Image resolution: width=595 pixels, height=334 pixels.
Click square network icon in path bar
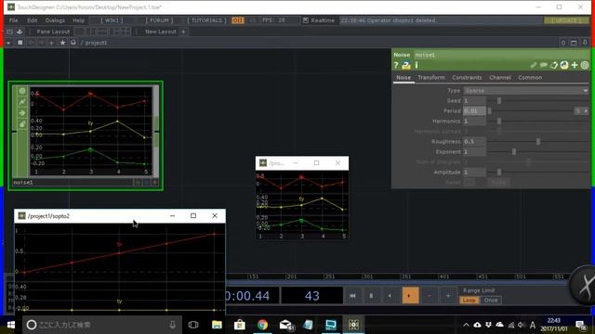tap(20, 43)
